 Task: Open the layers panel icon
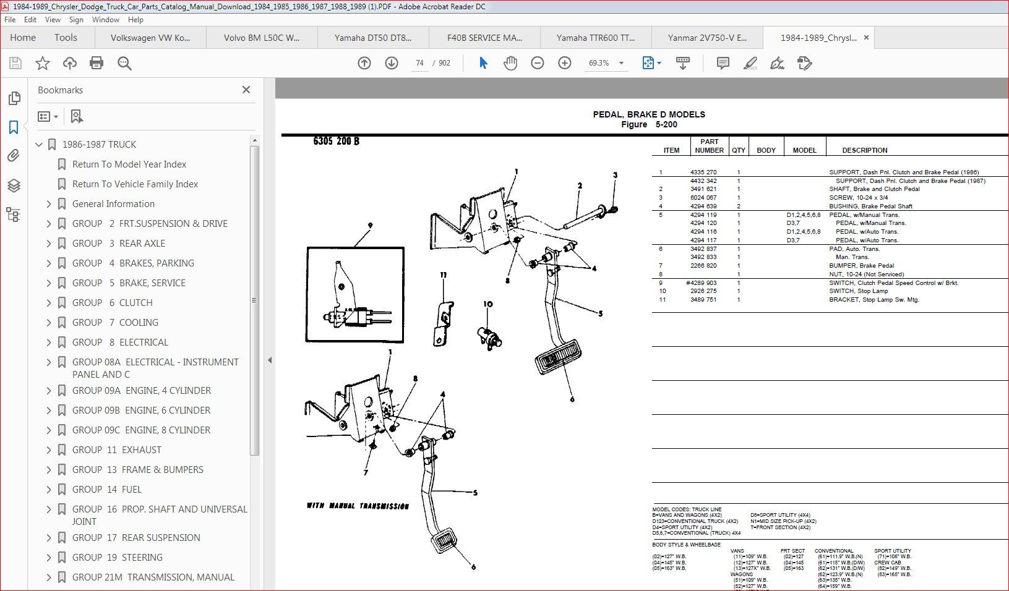pos(14,185)
